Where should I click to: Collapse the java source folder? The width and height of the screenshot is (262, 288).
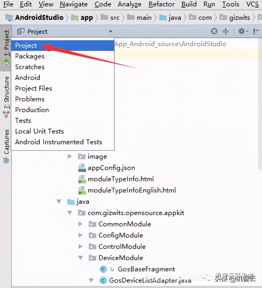59,202
